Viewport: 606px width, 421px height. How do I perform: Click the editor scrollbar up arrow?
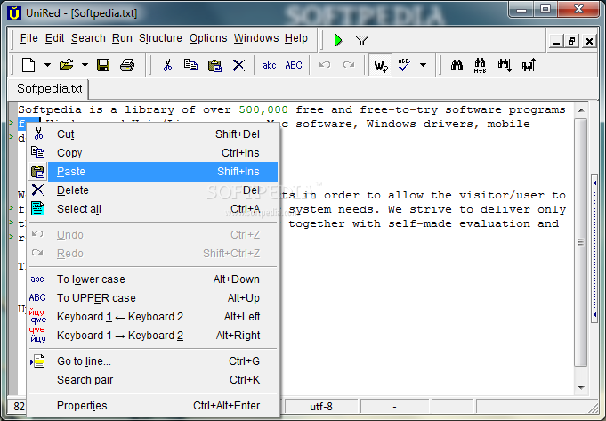click(581, 110)
